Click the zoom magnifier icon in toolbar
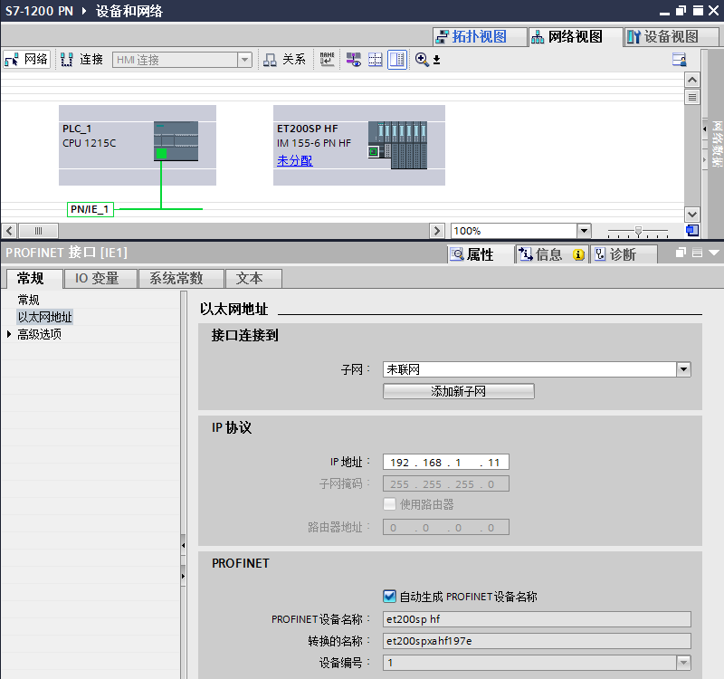 click(422, 60)
